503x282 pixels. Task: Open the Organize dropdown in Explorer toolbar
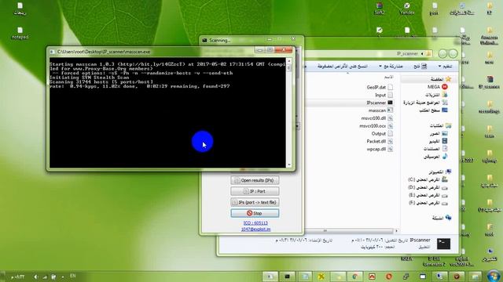click(446, 66)
